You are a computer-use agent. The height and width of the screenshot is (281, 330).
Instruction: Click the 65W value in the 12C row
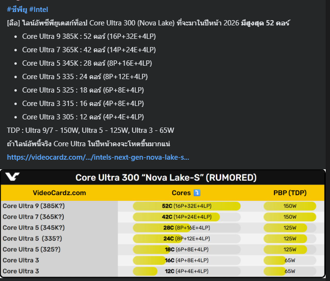[x=290, y=271]
